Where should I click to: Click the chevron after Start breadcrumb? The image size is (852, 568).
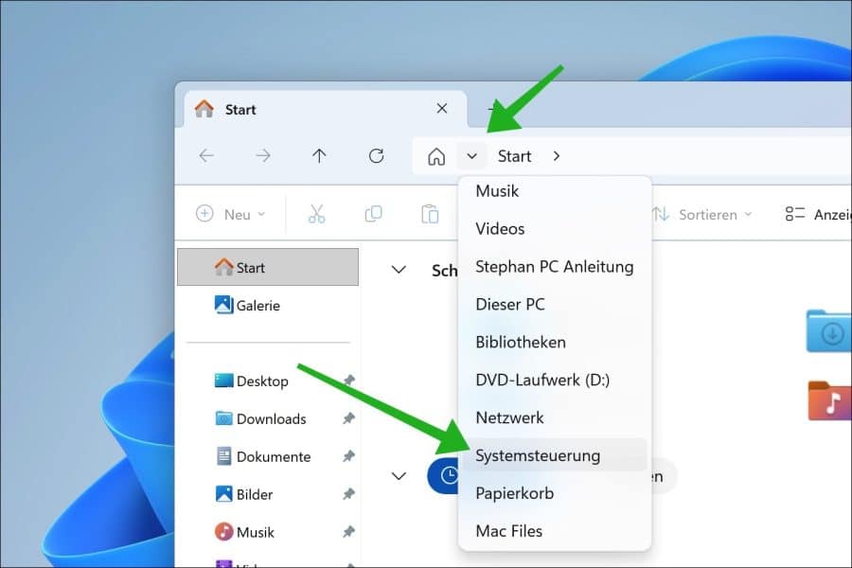click(x=556, y=156)
